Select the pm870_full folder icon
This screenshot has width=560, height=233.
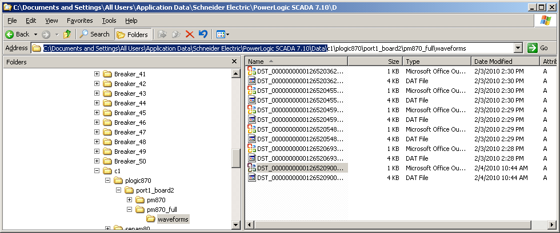[x=140, y=210]
